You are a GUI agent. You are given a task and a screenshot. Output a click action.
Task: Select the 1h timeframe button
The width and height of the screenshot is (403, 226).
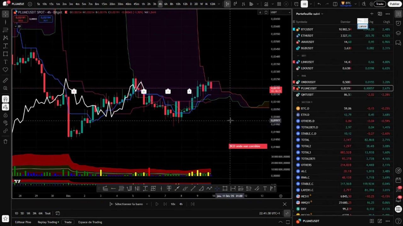point(143,4)
